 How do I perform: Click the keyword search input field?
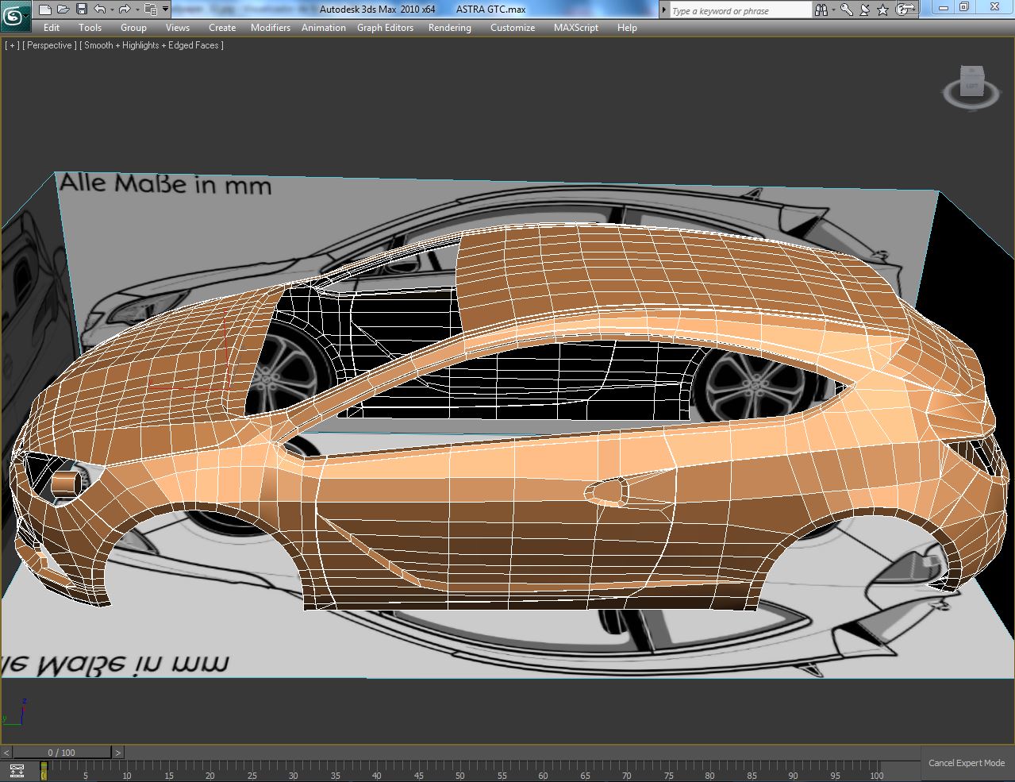(x=740, y=10)
